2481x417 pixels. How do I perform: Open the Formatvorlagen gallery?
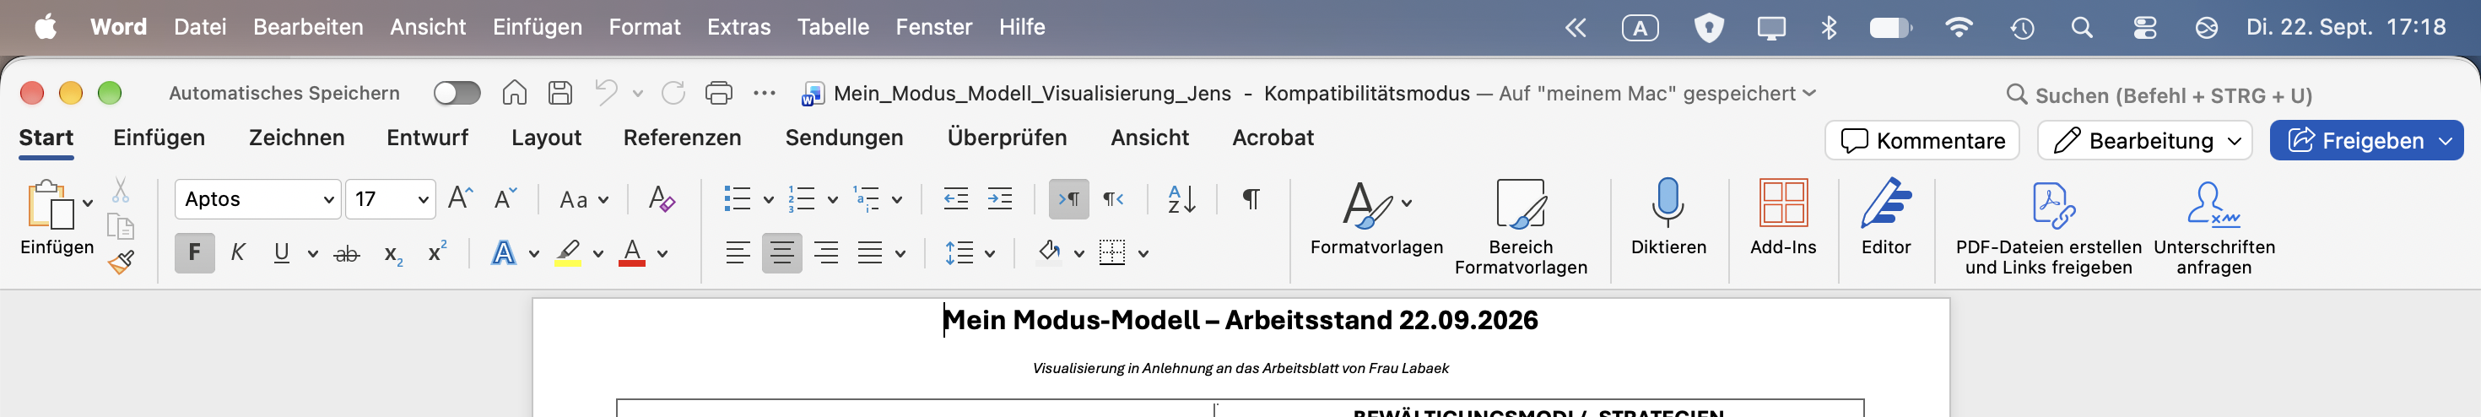click(1376, 218)
